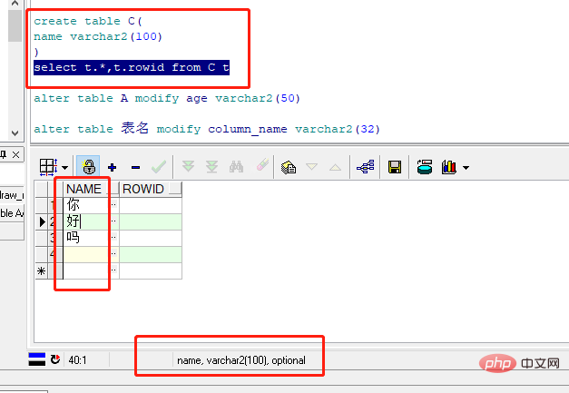
Task: Click the status bar refresh arrow icon
Action: tap(55, 359)
